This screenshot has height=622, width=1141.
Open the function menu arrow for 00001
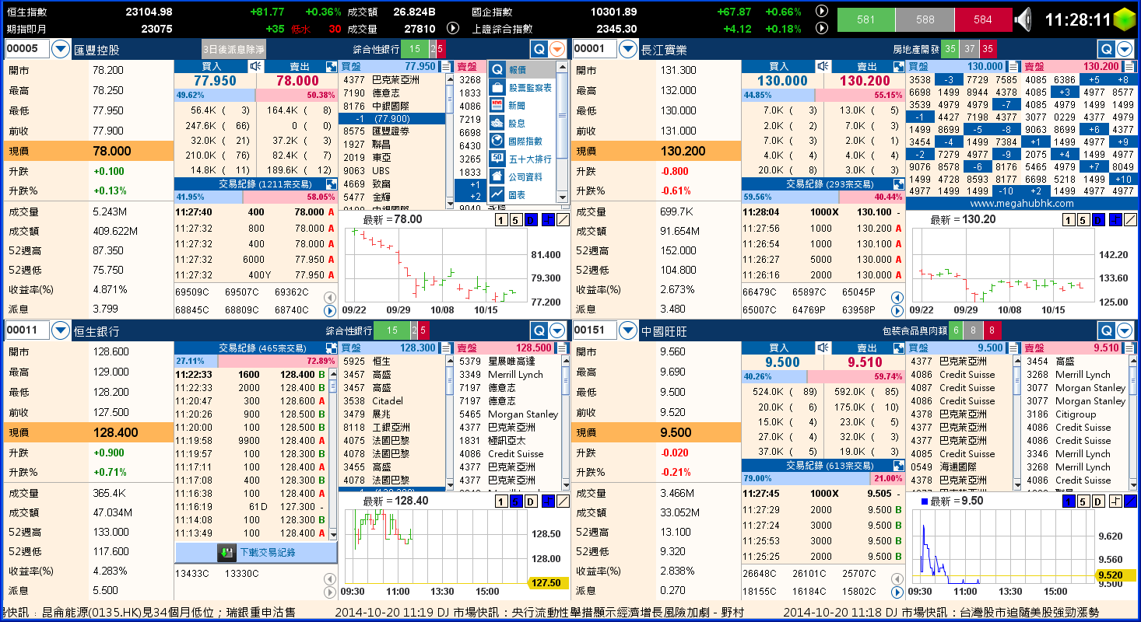[1125, 49]
